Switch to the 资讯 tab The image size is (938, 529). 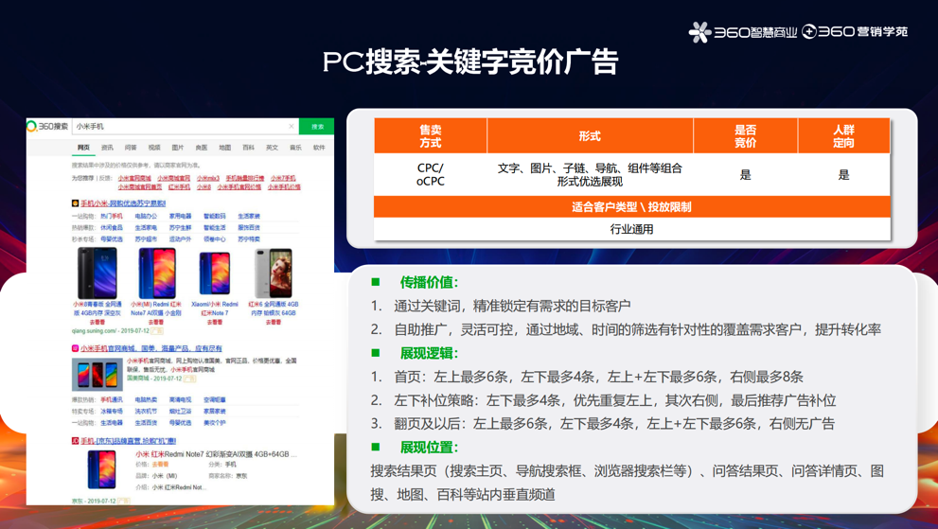tap(107, 148)
